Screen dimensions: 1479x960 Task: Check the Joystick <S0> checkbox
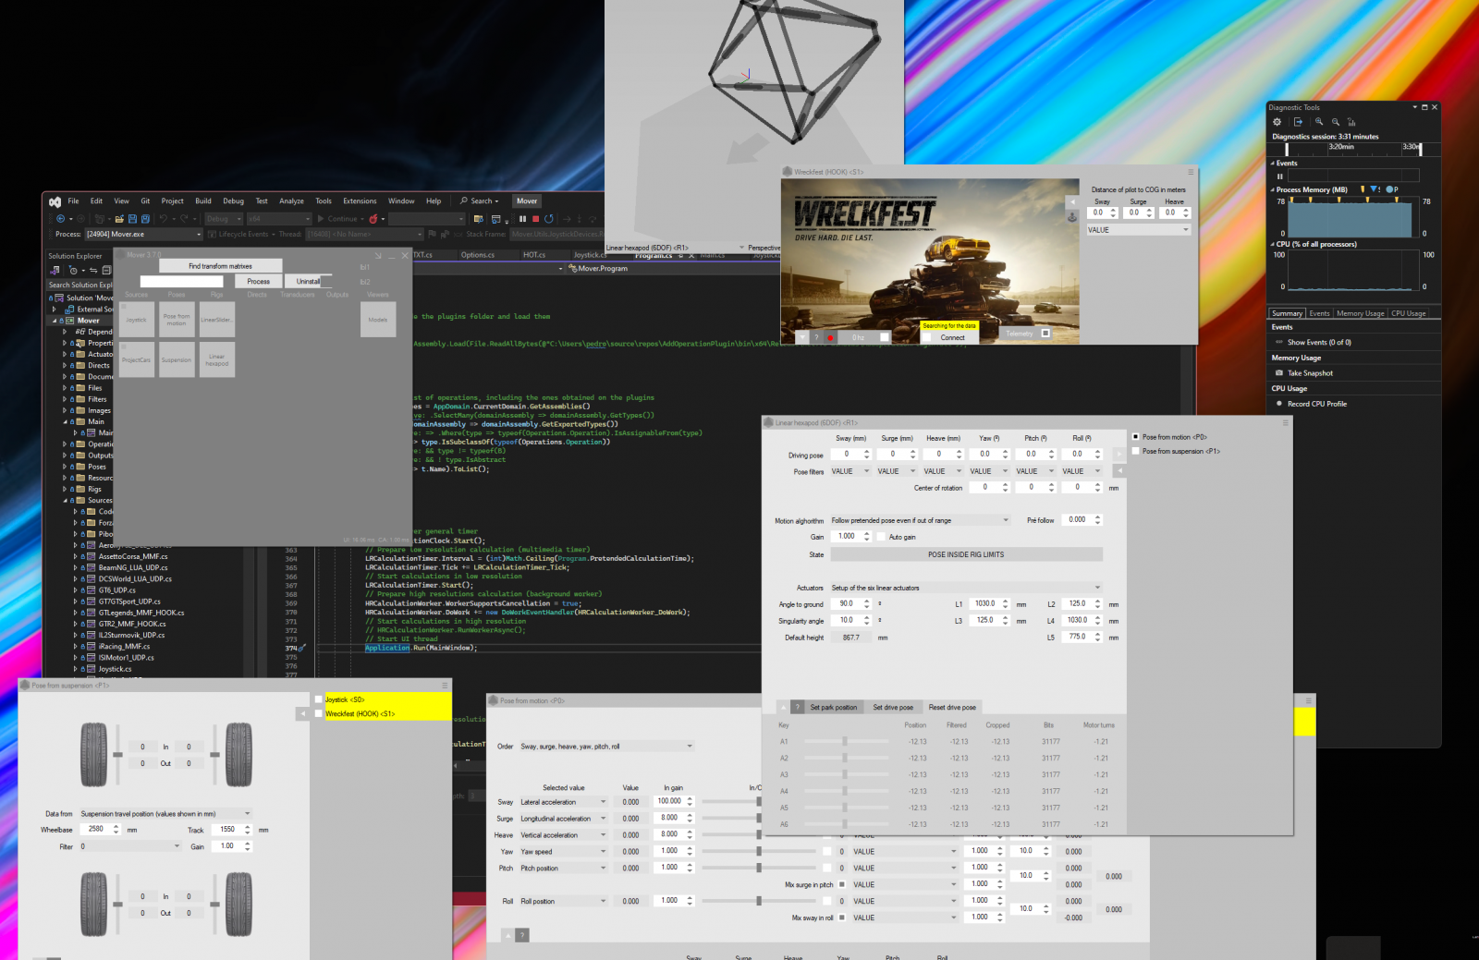click(x=319, y=699)
